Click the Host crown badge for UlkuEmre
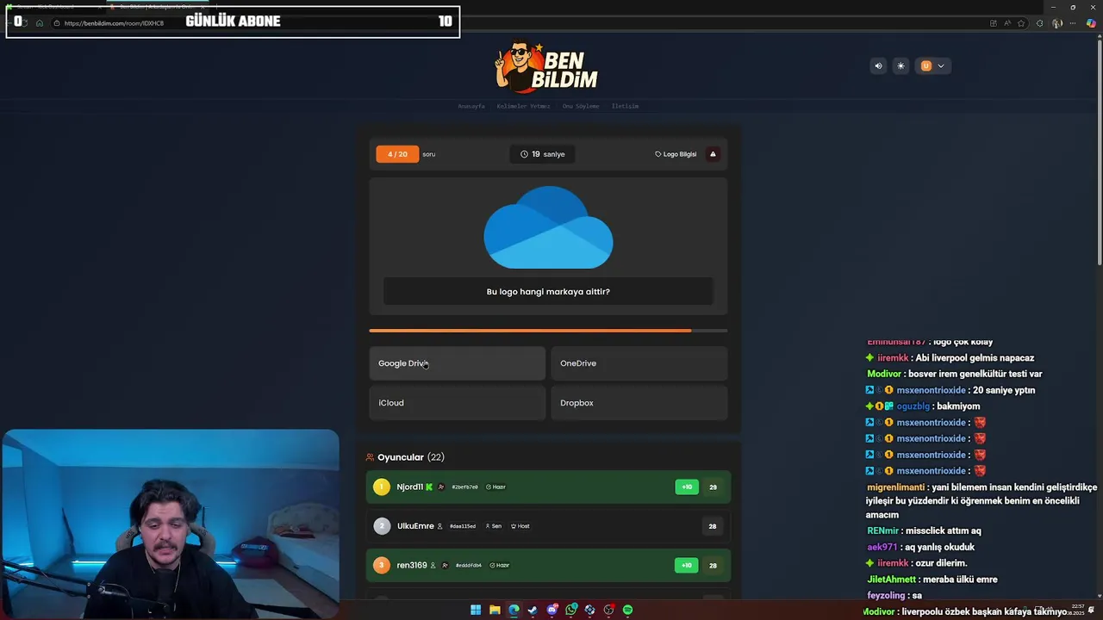 click(x=520, y=526)
